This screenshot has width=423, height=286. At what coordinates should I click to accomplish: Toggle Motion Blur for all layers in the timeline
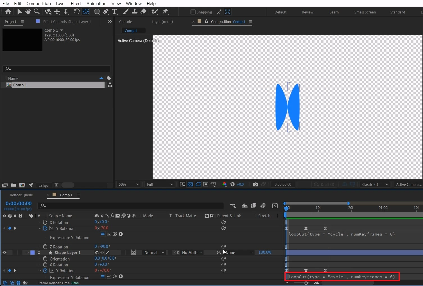(x=263, y=206)
